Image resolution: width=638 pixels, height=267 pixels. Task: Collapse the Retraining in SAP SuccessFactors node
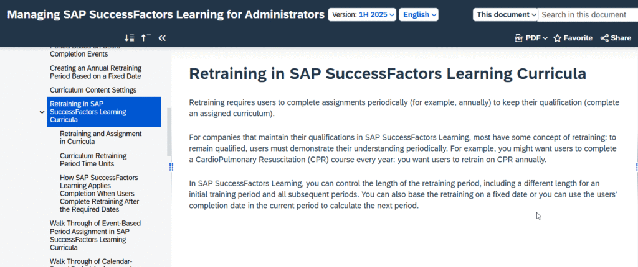pyautogui.click(x=42, y=112)
